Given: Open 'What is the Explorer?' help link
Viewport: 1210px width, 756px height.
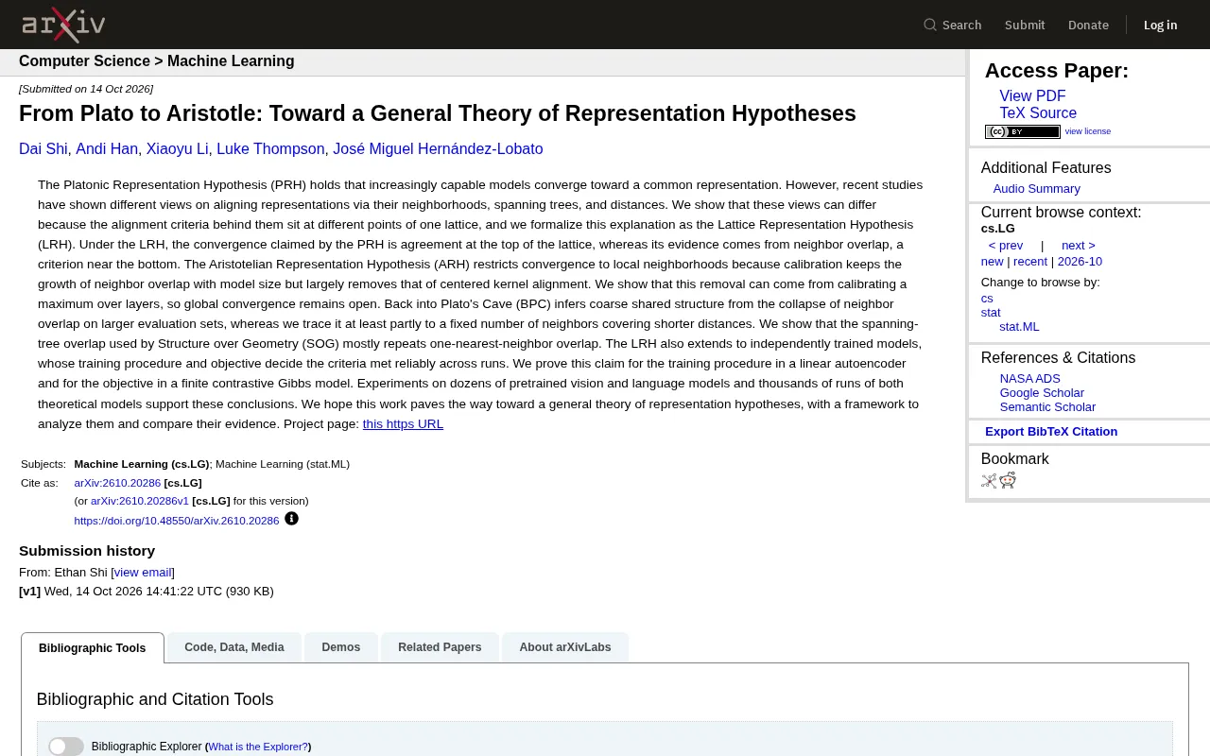Looking at the screenshot, I should tap(258, 747).
